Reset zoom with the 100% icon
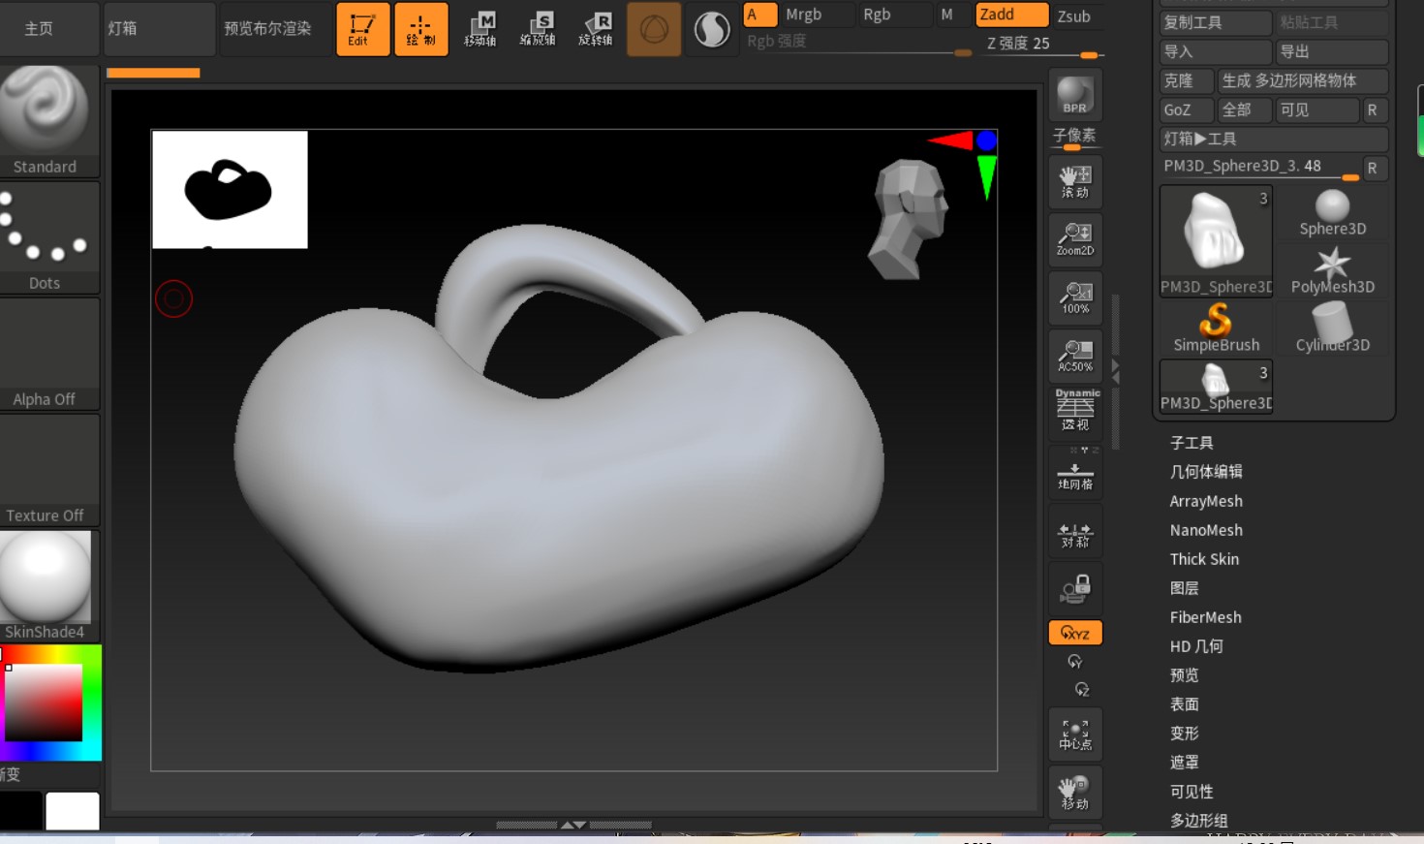This screenshot has width=1424, height=844. (1075, 297)
